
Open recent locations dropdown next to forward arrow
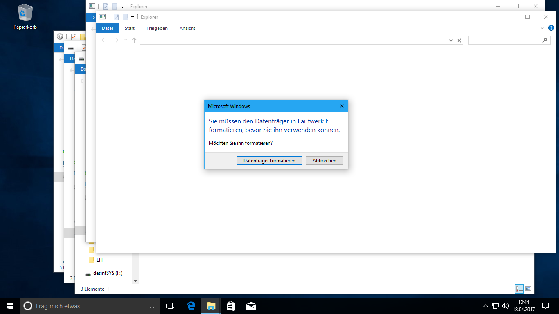(x=125, y=40)
